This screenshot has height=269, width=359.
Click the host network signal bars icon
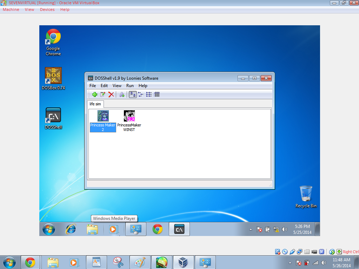pos(315,263)
